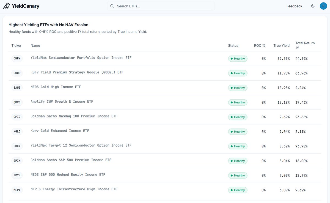The height and width of the screenshot is (203, 330).
Task: Select Amplify CWP Growth & Income ETF name
Action: (62, 101)
